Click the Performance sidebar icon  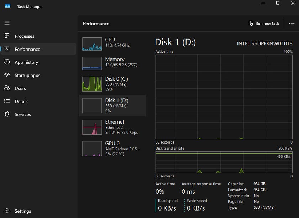7,49
